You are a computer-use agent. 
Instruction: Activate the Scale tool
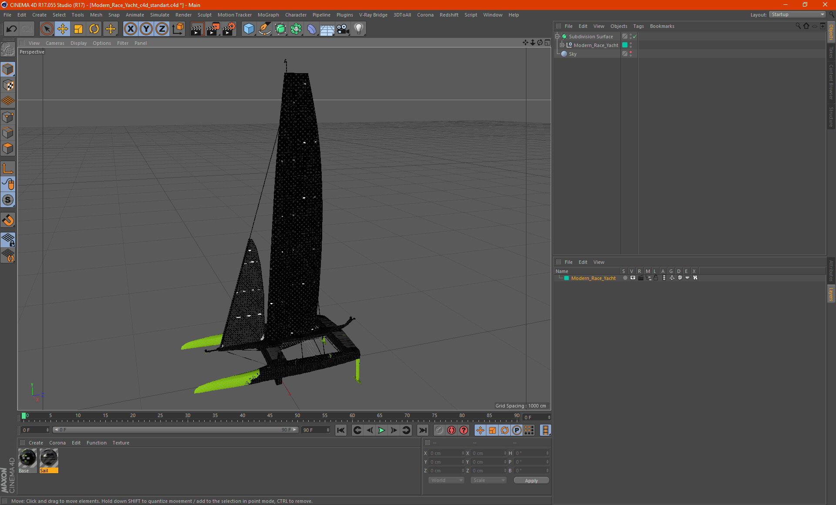click(x=78, y=29)
